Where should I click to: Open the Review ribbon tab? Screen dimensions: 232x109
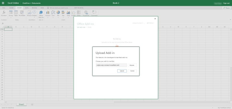coord(34,8)
